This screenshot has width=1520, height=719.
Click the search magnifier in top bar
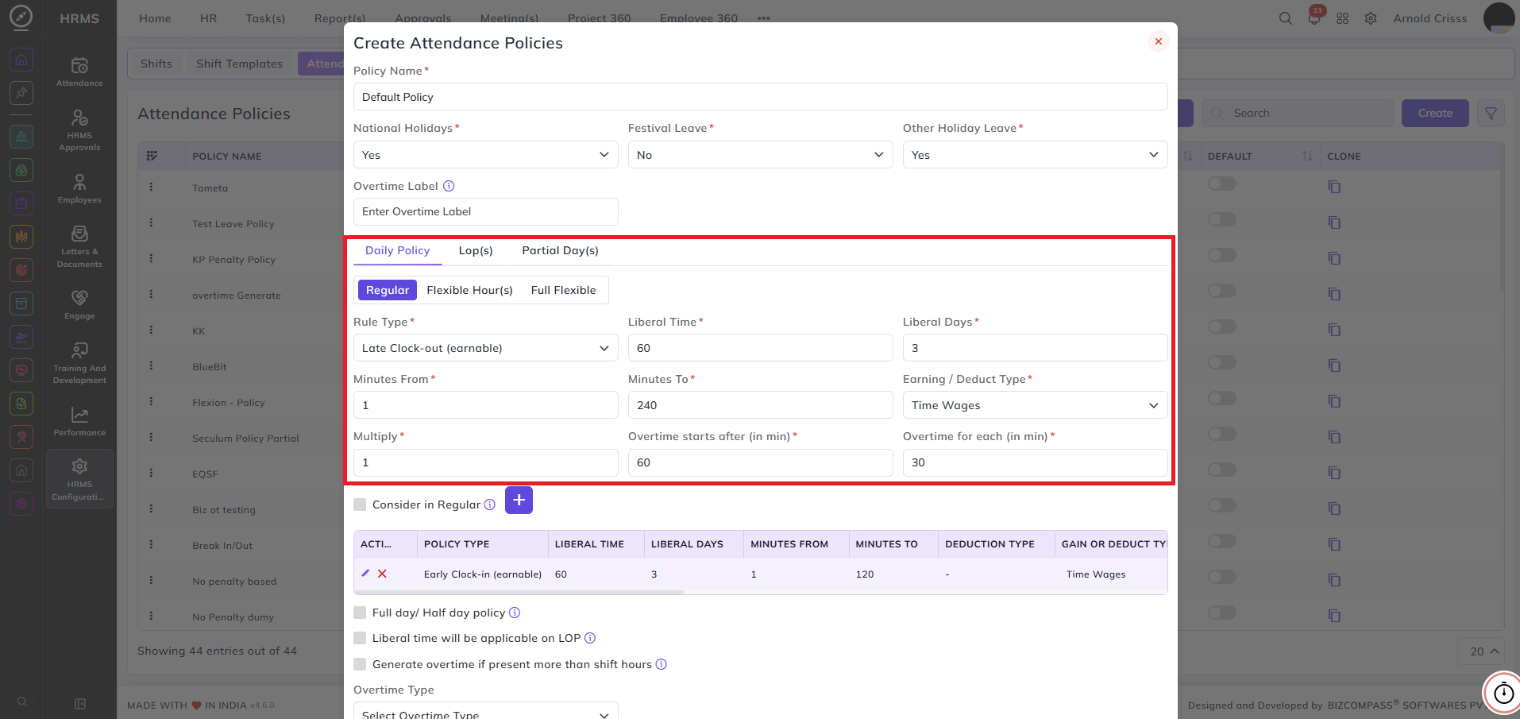(x=1286, y=18)
